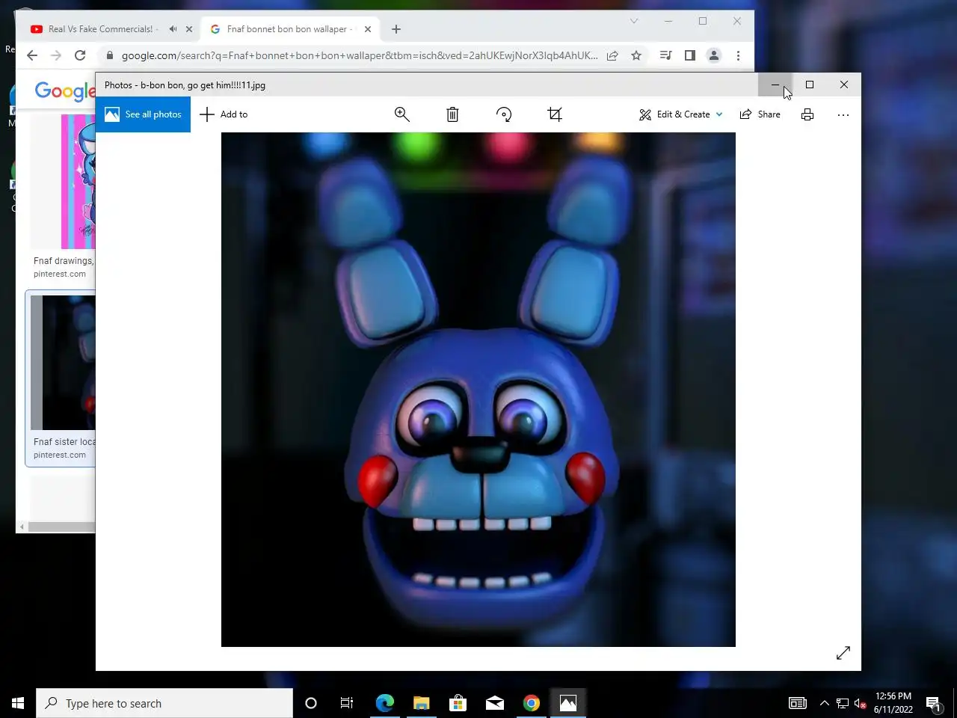
Task: Open Microsoft Store from the taskbar
Action: pyautogui.click(x=458, y=703)
